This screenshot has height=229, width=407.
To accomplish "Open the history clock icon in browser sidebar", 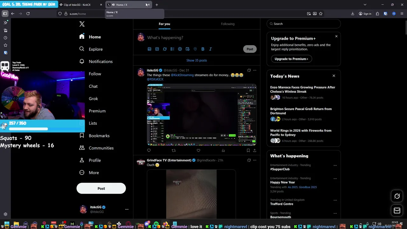I will pyautogui.click(x=5, y=38).
